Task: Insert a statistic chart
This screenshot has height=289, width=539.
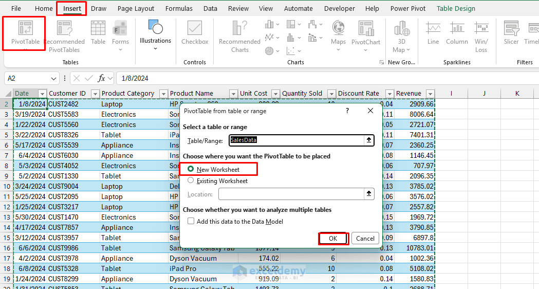Action: 293,37
